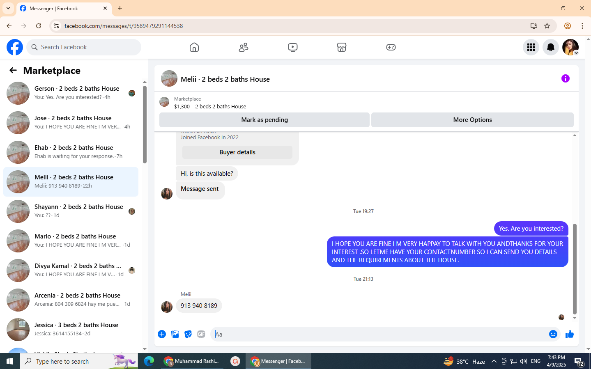Send a thumbs-up like

570,334
